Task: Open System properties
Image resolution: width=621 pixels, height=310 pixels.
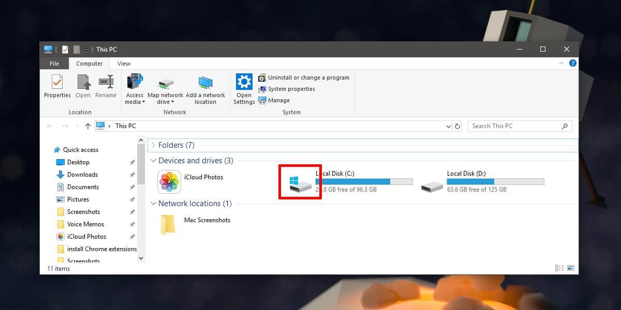Action: (287, 89)
